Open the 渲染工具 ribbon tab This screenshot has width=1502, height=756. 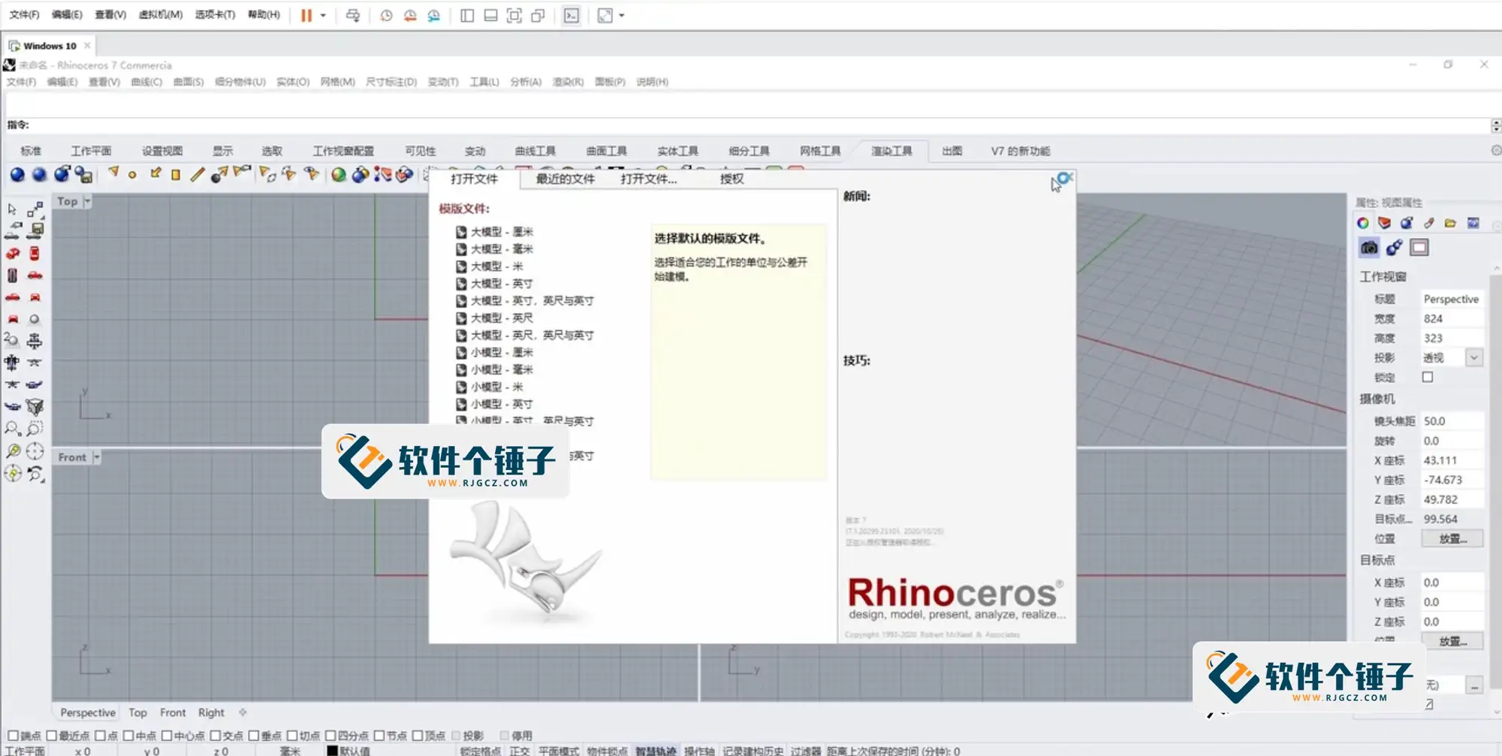pyautogui.click(x=891, y=151)
